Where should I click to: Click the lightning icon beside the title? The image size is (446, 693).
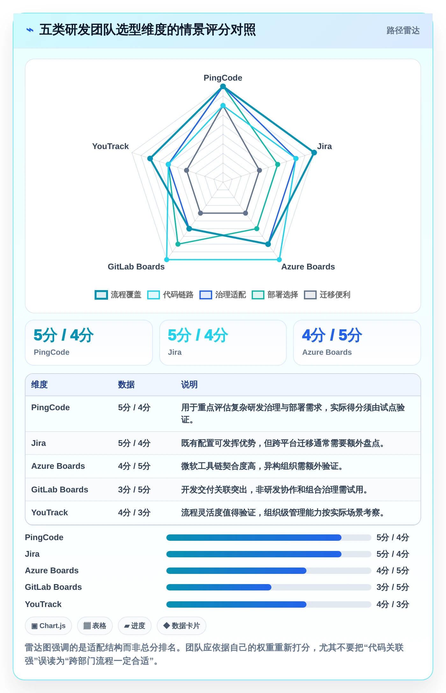tap(30, 30)
